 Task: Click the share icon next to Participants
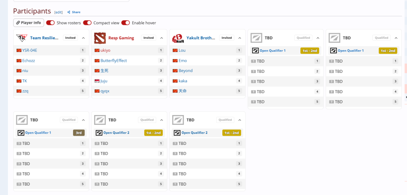point(69,12)
